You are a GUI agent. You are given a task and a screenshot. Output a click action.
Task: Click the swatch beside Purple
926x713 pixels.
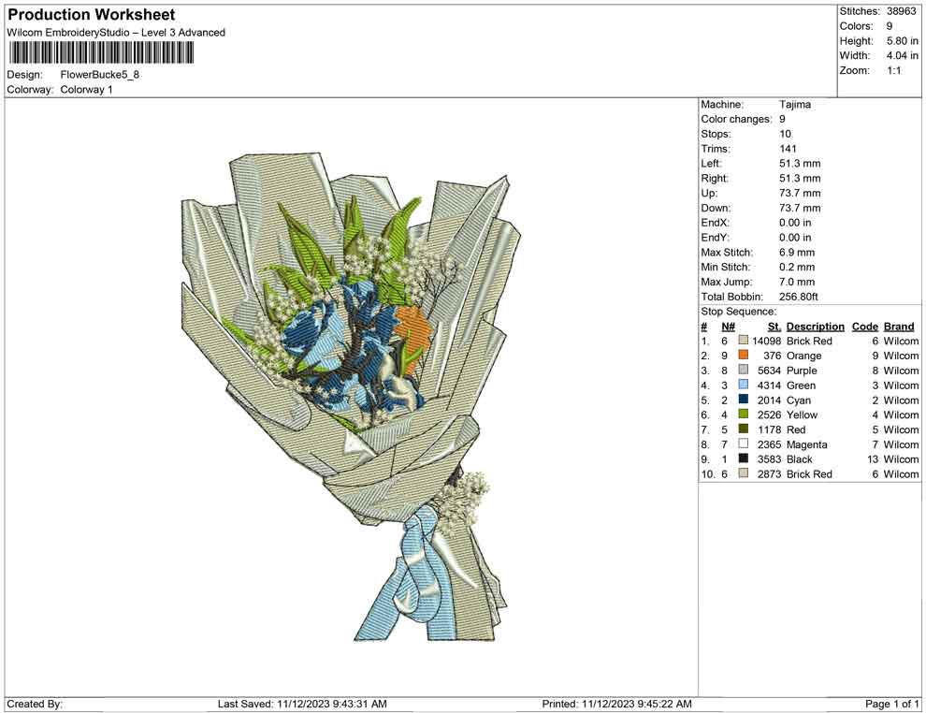[x=743, y=370]
